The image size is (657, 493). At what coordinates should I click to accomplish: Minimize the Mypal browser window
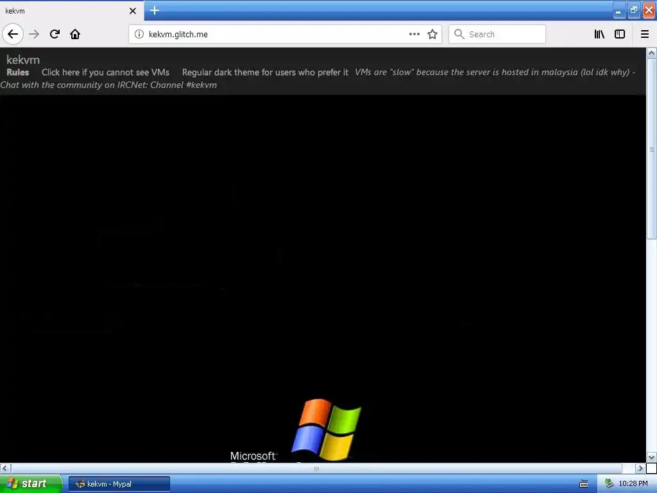point(619,10)
